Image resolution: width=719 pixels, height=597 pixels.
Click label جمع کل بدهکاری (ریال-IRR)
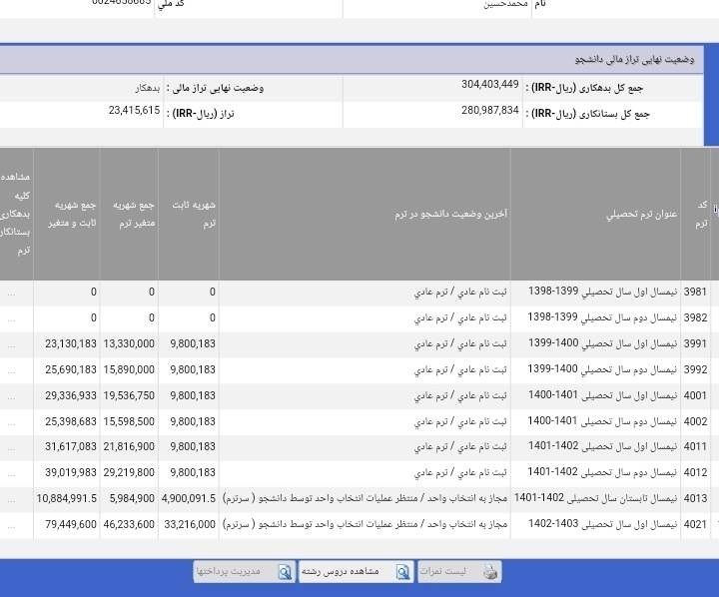[584, 88]
